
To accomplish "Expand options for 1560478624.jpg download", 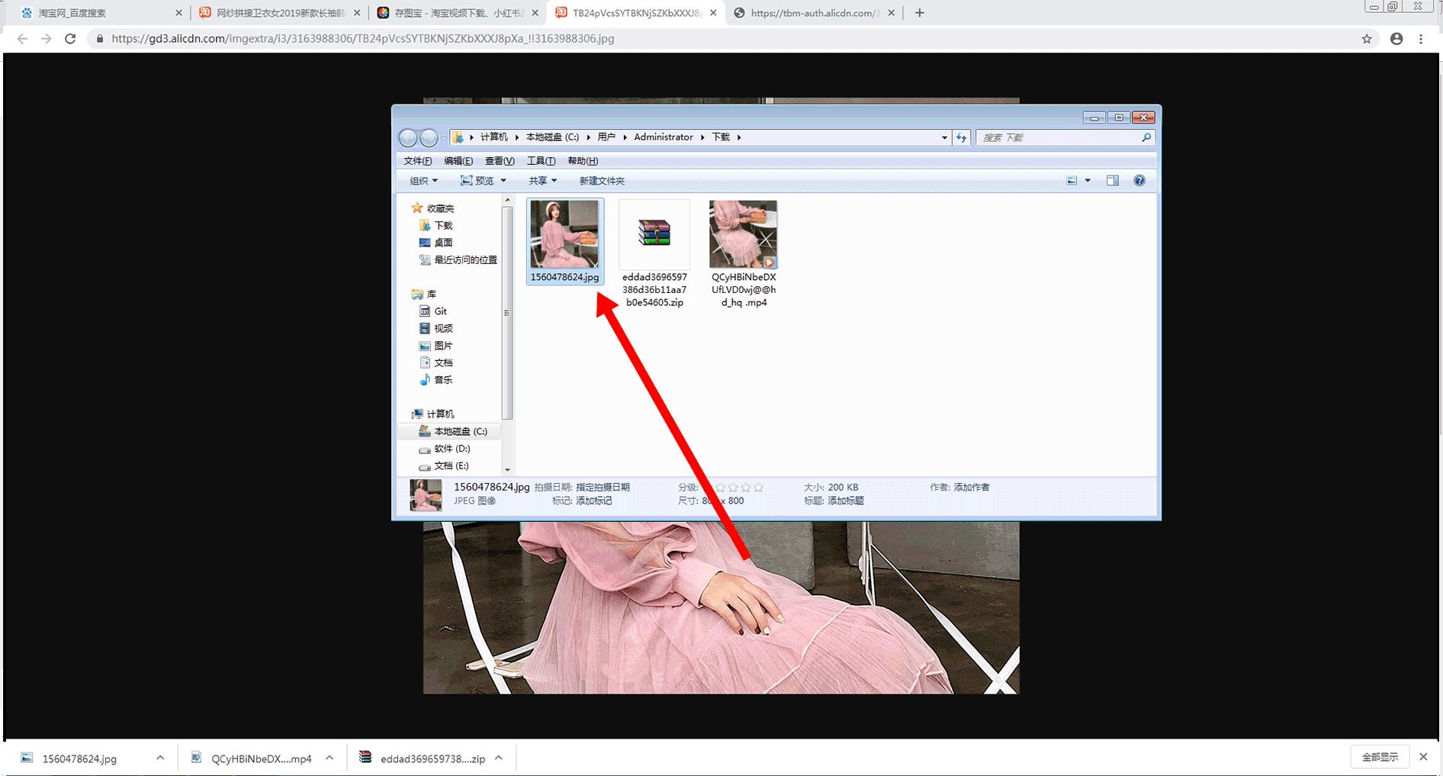I will coord(160,758).
